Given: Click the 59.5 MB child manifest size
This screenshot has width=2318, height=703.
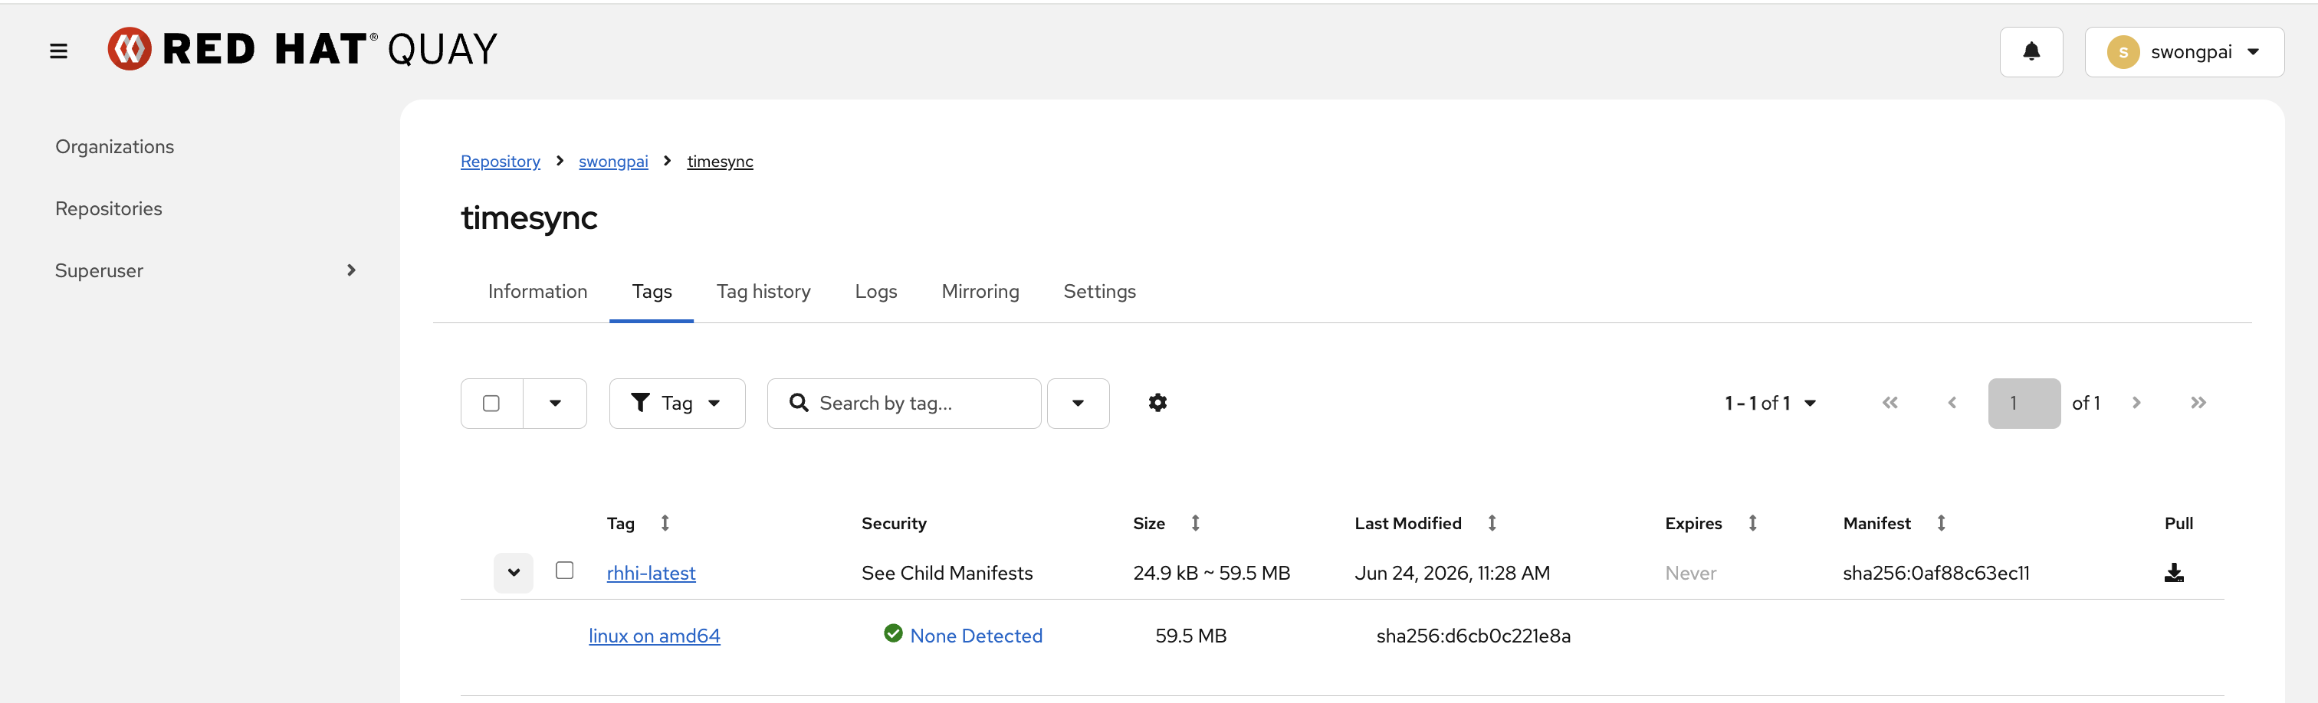Looking at the screenshot, I should [x=1190, y=636].
